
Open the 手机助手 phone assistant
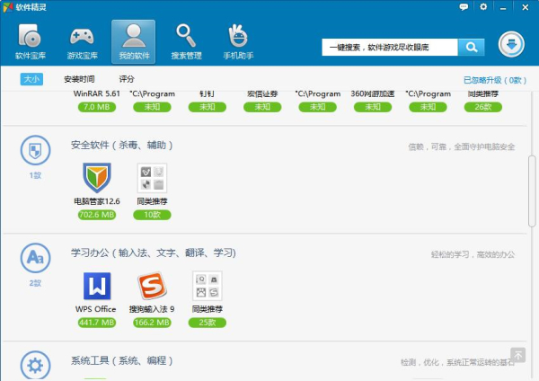[x=238, y=42]
